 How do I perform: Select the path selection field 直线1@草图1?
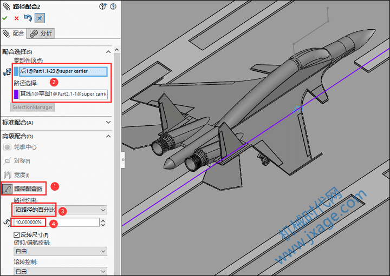pyautogui.click(x=63, y=94)
